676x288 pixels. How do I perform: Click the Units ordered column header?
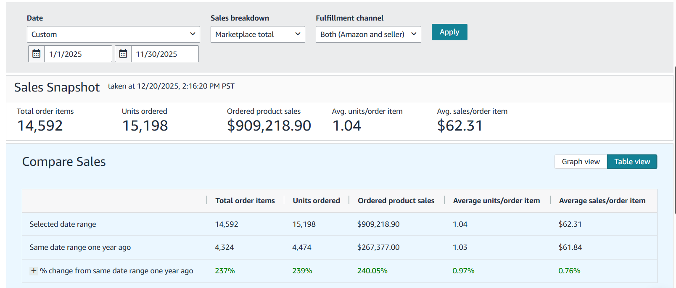[316, 201]
